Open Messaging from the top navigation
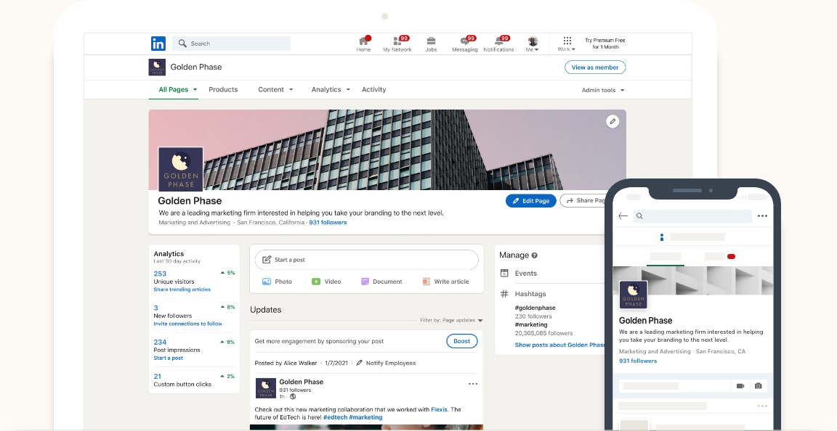This screenshot has width=837, height=431. tap(464, 44)
